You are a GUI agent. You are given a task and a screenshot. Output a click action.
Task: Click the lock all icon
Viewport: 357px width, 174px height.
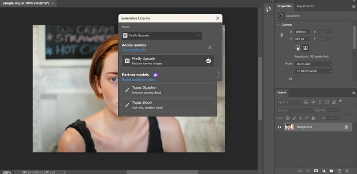tap(313, 118)
